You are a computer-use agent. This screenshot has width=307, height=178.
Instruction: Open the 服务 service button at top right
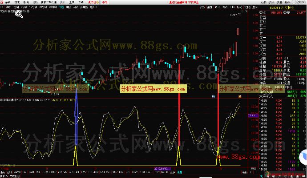click(287, 2)
